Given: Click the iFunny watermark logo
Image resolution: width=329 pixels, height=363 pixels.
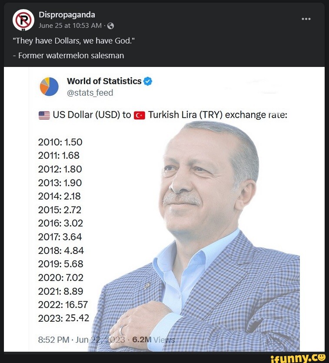Looking at the screenshot, I should point(298,357).
